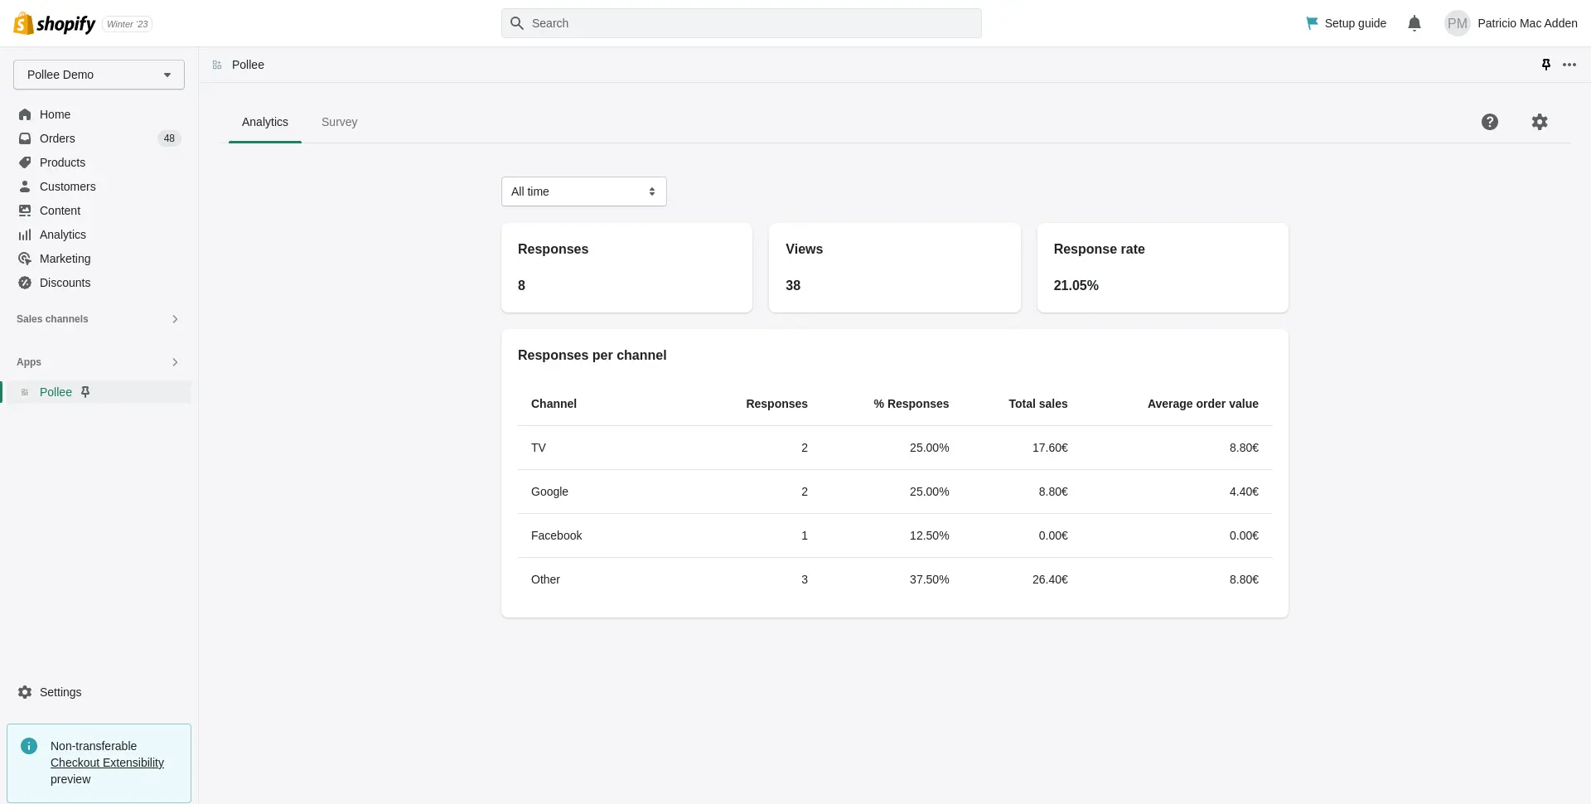
Task: Select the Orders icon in the sidebar
Action: point(25,138)
